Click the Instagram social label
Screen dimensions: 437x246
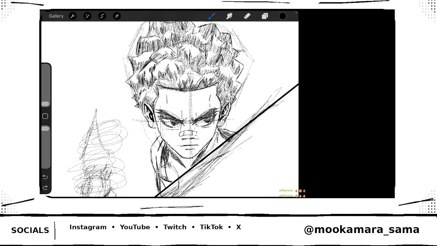pos(88,227)
